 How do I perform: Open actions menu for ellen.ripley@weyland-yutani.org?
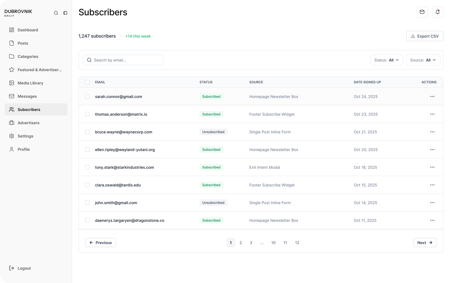(x=432, y=150)
